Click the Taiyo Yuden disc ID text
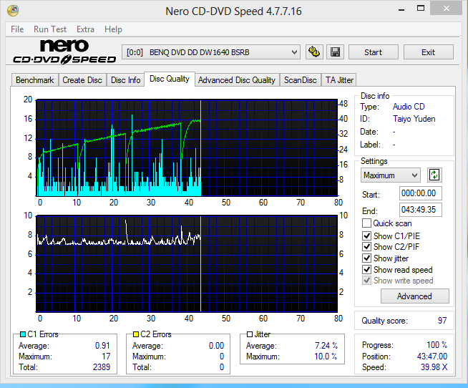The height and width of the screenshot is (388, 468). click(414, 119)
